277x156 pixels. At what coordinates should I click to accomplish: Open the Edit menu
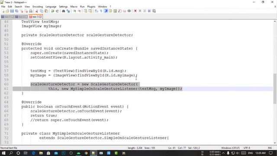pos(10,6)
